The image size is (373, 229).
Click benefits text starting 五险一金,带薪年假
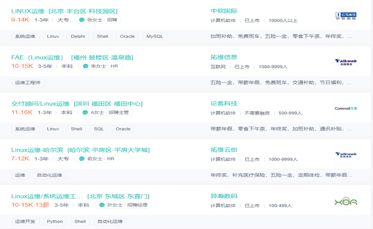tap(281, 82)
